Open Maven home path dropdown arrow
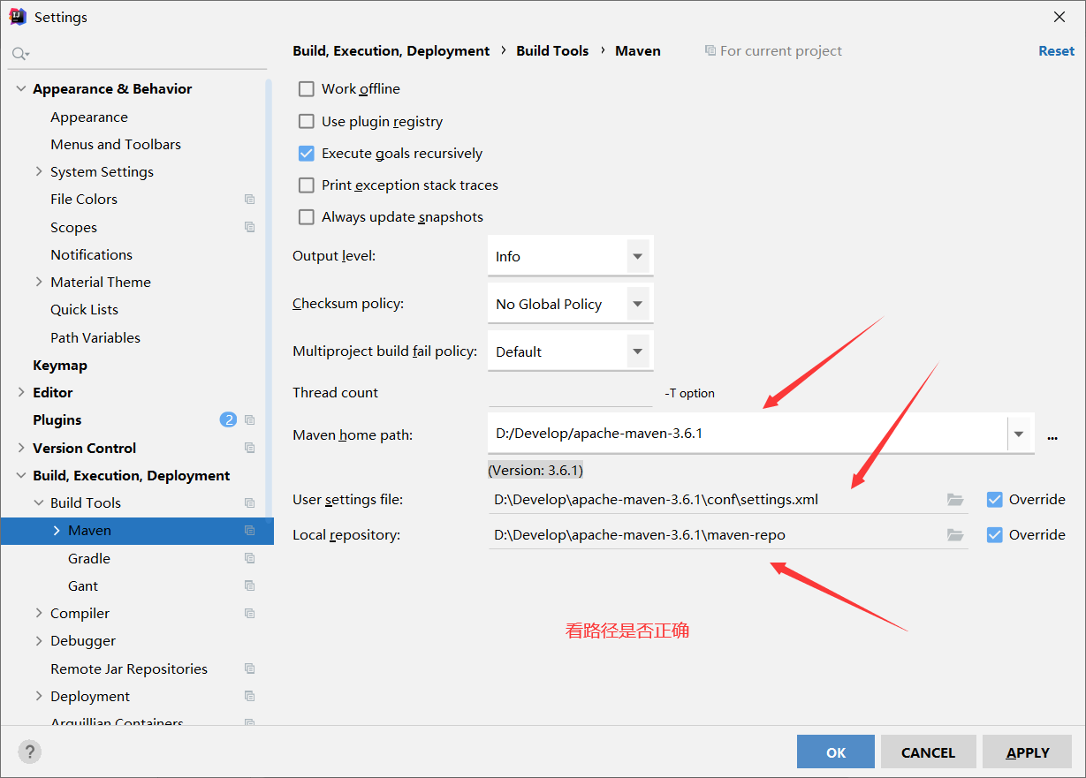Image resolution: width=1086 pixels, height=778 pixels. click(1020, 434)
